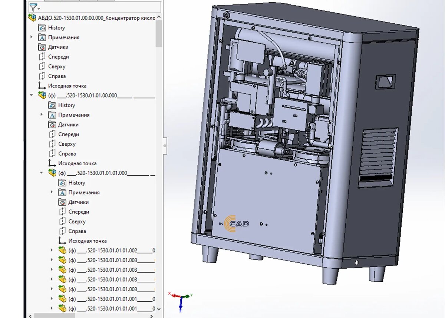
Task: Click into the tree filter search field
Action: pyautogui.click(x=100, y=7)
